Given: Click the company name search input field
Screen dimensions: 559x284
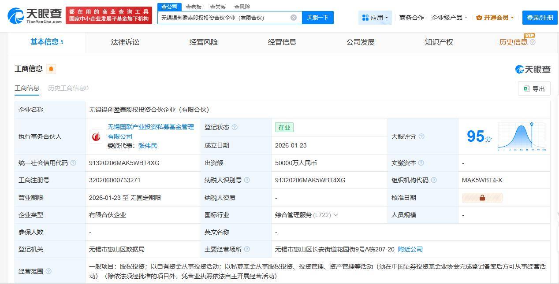Looking at the screenshot, I should tap(223, 18).
